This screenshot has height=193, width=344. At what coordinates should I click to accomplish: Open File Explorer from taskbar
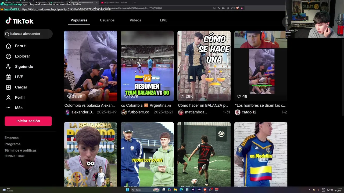(x=175, y=190)
